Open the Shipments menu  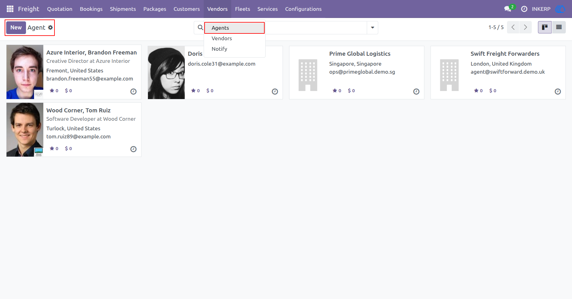tap(123, 9)
